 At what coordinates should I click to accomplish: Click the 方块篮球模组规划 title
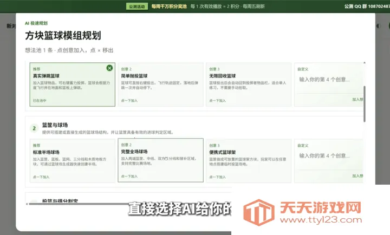point(63,36)
